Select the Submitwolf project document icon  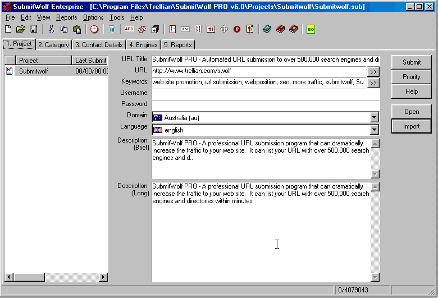9,71
